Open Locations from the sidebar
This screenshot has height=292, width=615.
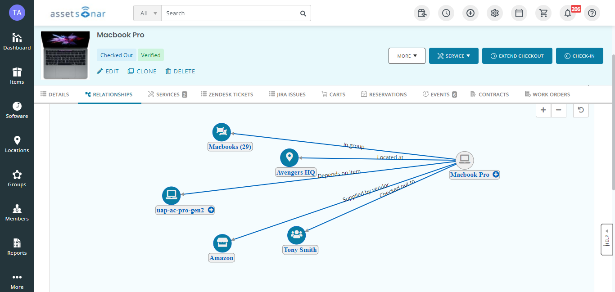(x=17, y=144)
